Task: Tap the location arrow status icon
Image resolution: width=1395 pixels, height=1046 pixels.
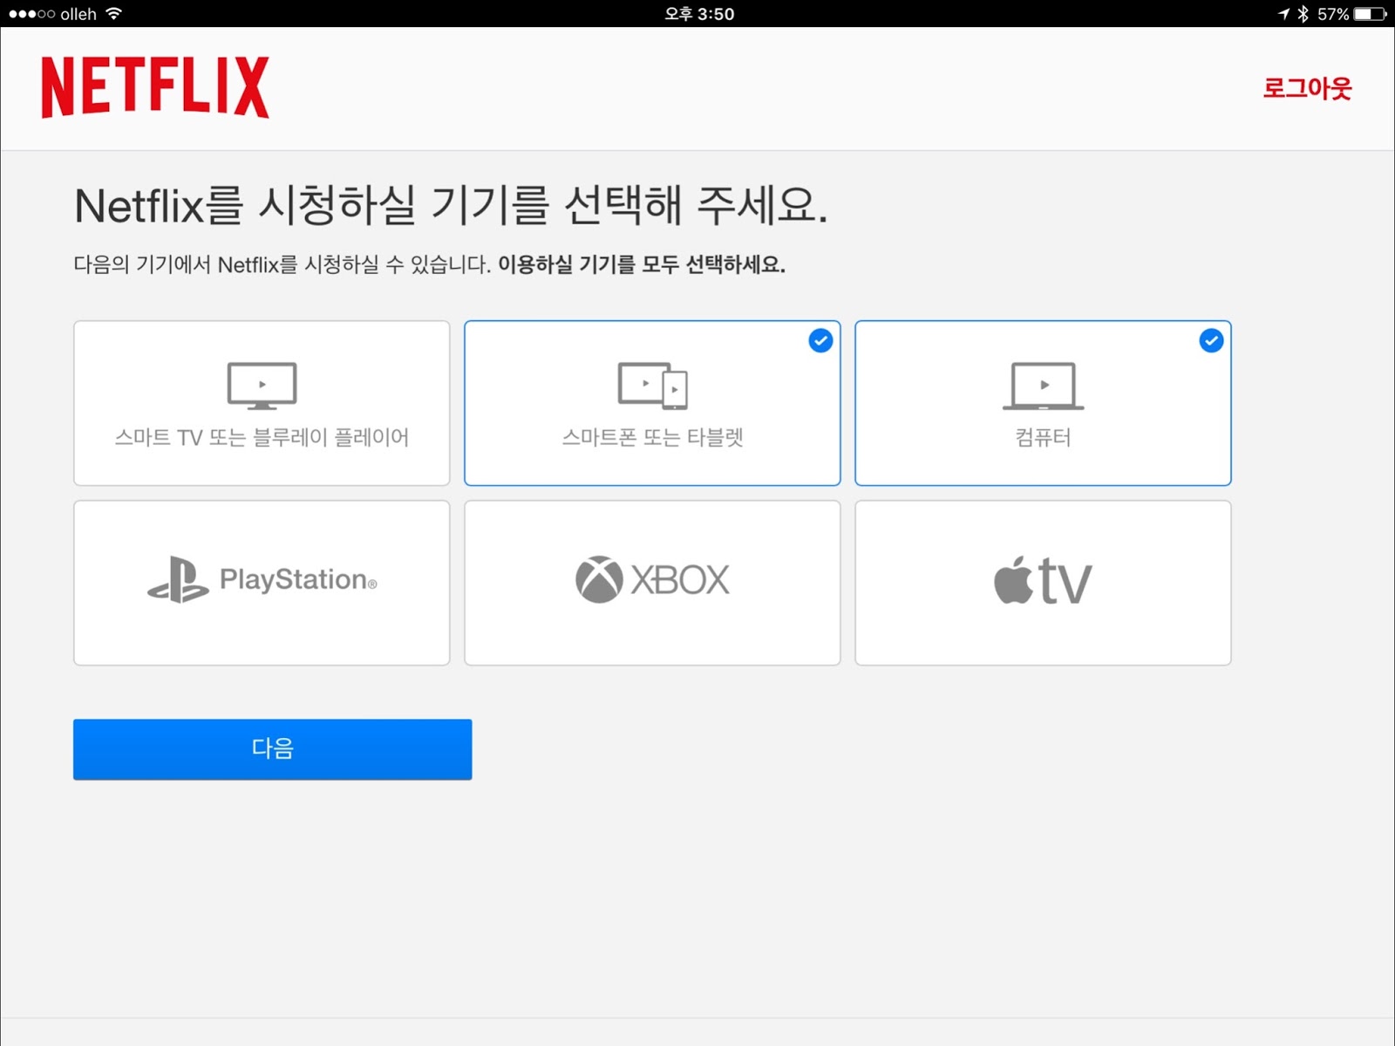Action: [x=1283, y=14]
